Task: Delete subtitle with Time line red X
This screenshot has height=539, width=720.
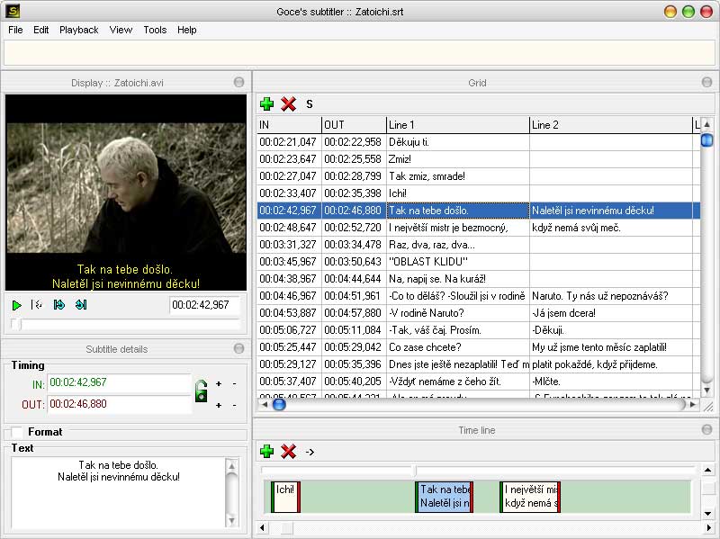Action: [x=288, y=452]
